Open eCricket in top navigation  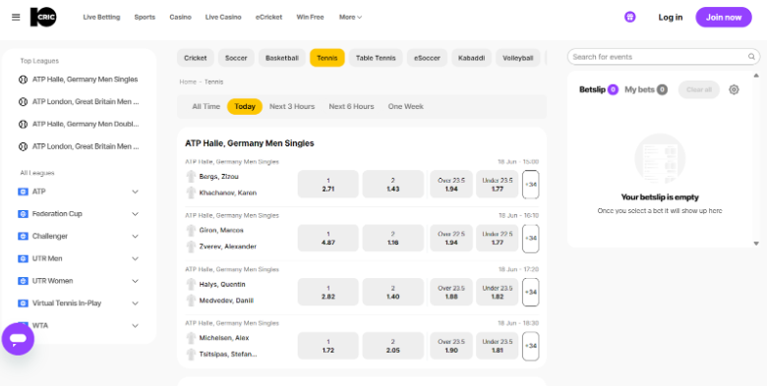tap(268, 17)
